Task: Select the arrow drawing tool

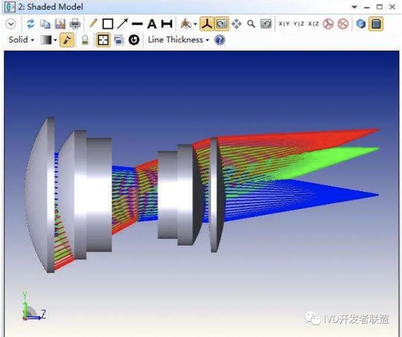Action: pos(122,24)
